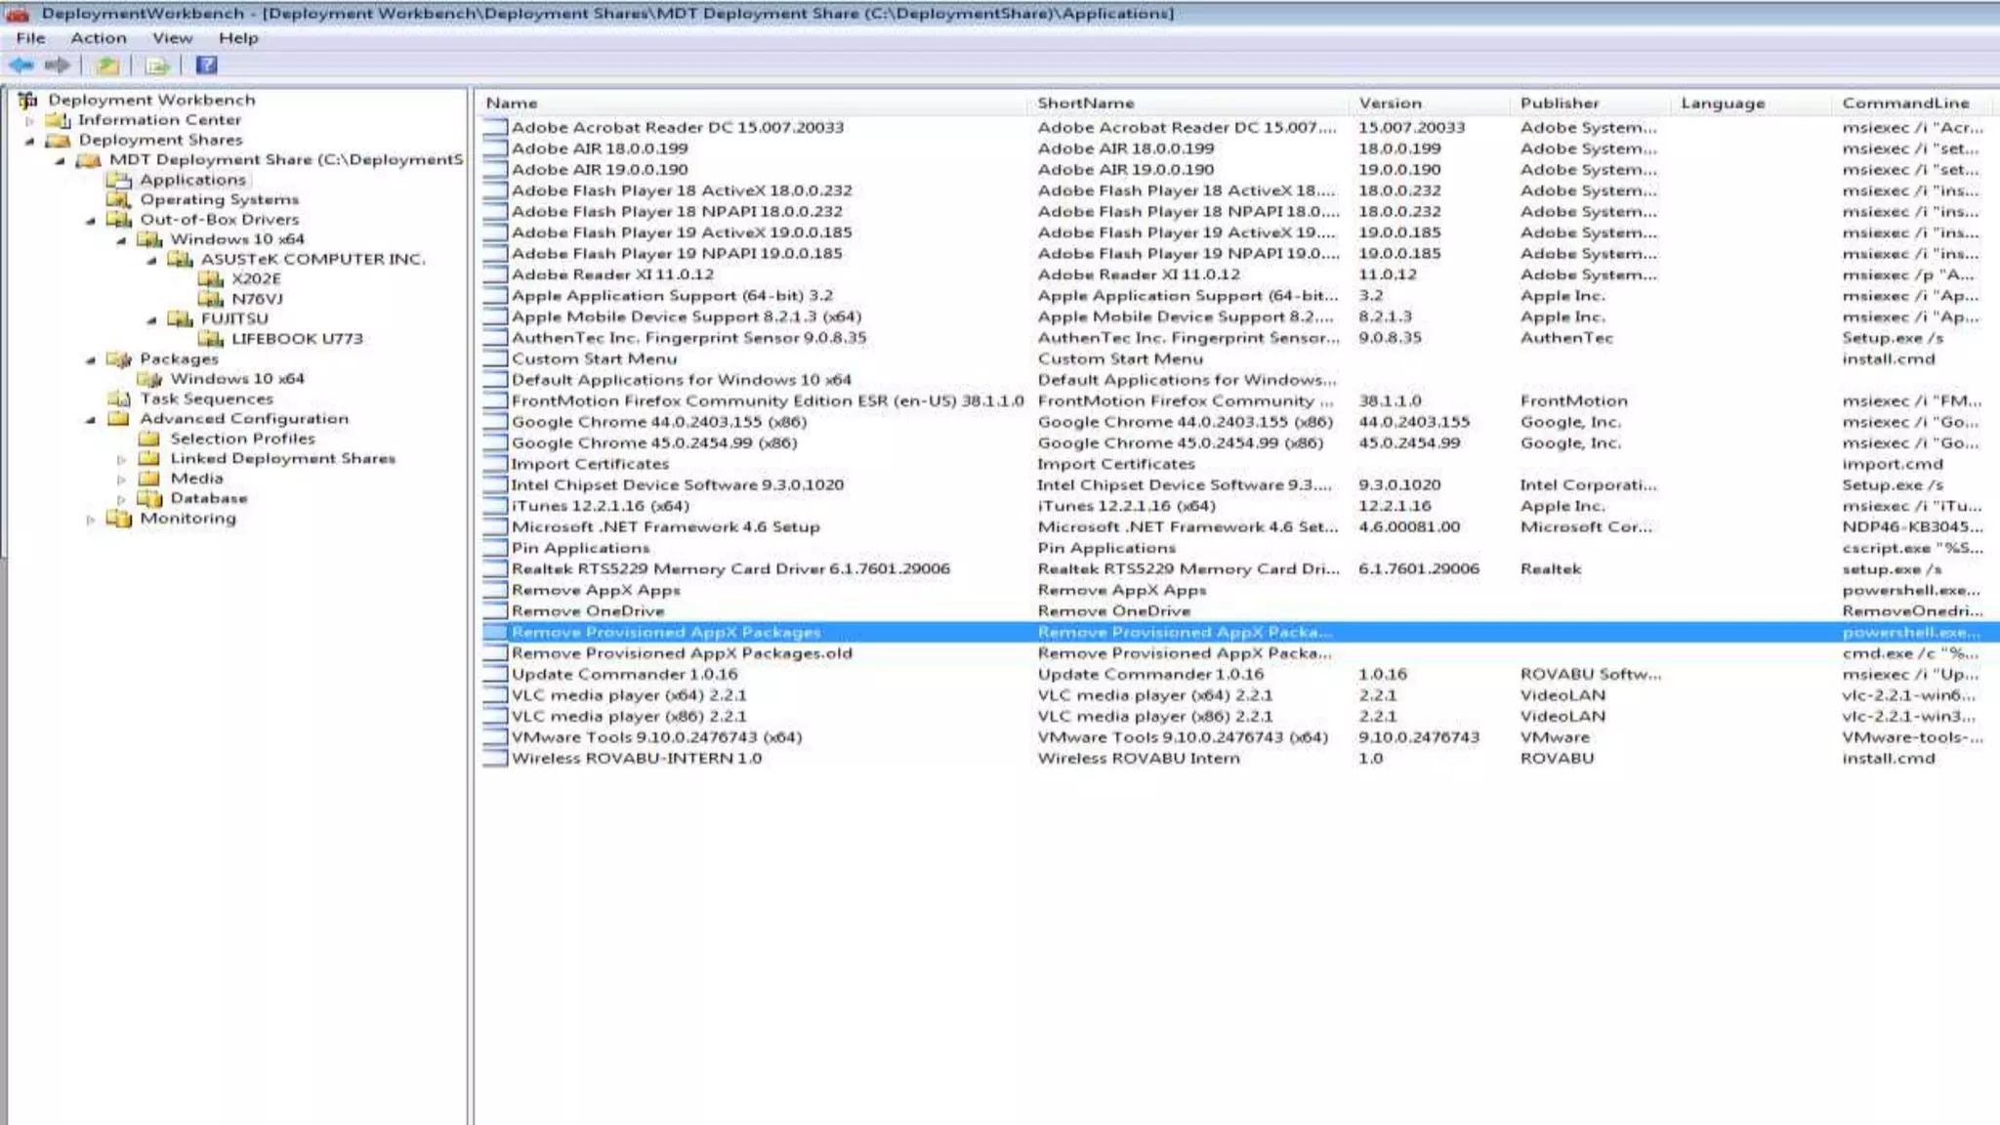Click the X202E driver folder icon
This screenshot has width=2000, height=1125.
[211, 279]
